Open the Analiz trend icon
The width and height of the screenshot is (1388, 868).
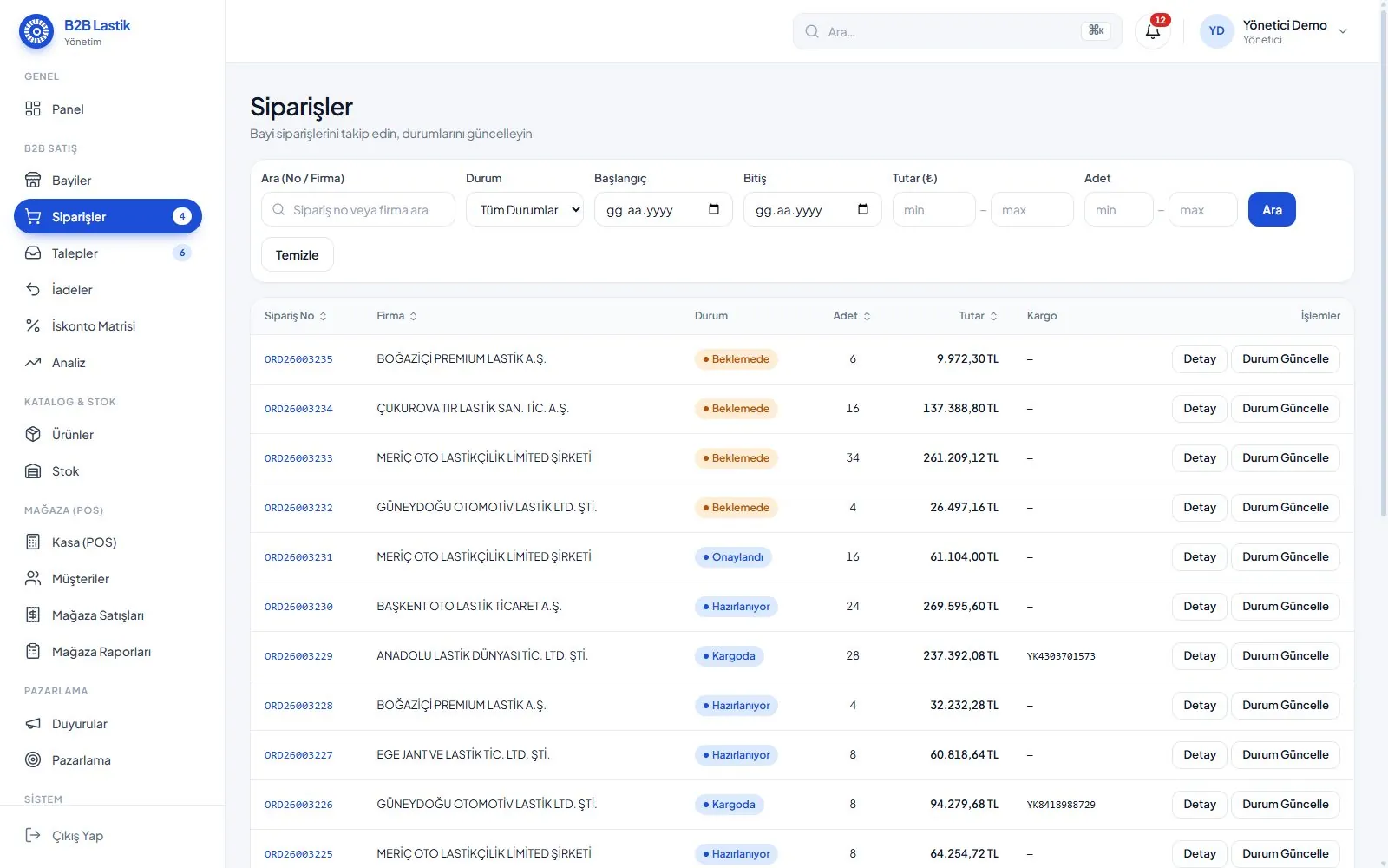(x=33, y=362)
